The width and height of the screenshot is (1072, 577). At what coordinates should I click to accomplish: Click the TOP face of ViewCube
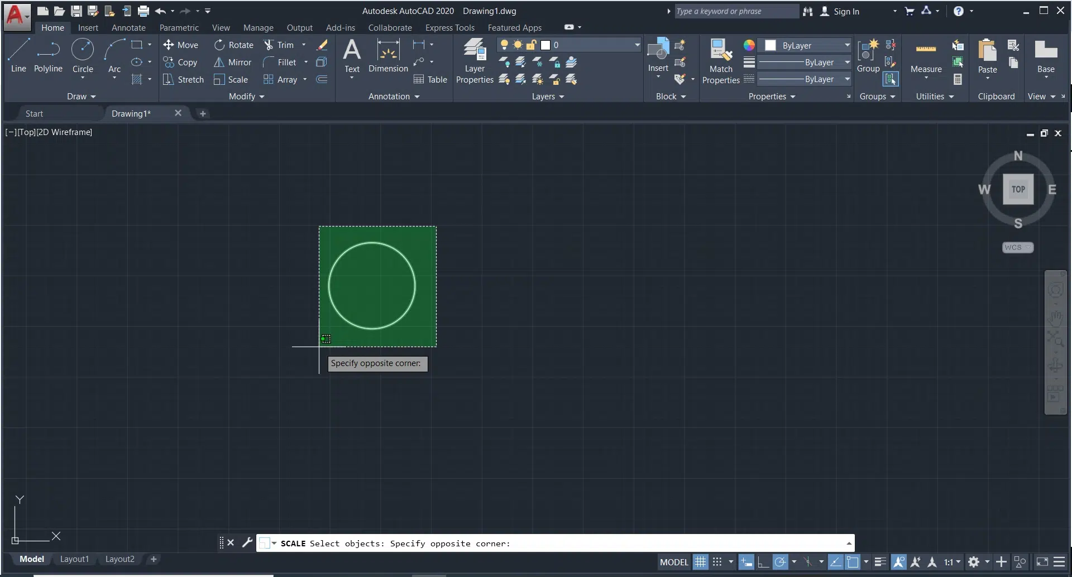click(1018, 189)
